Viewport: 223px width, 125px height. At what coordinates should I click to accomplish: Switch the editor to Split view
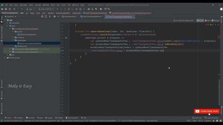click(208, 20)
